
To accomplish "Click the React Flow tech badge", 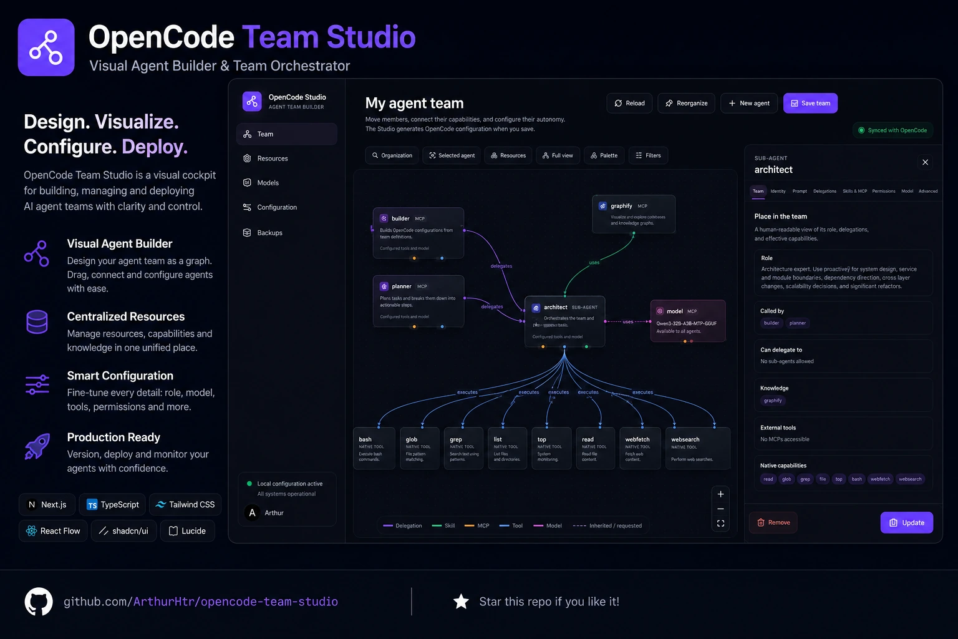I will (53, 531).
